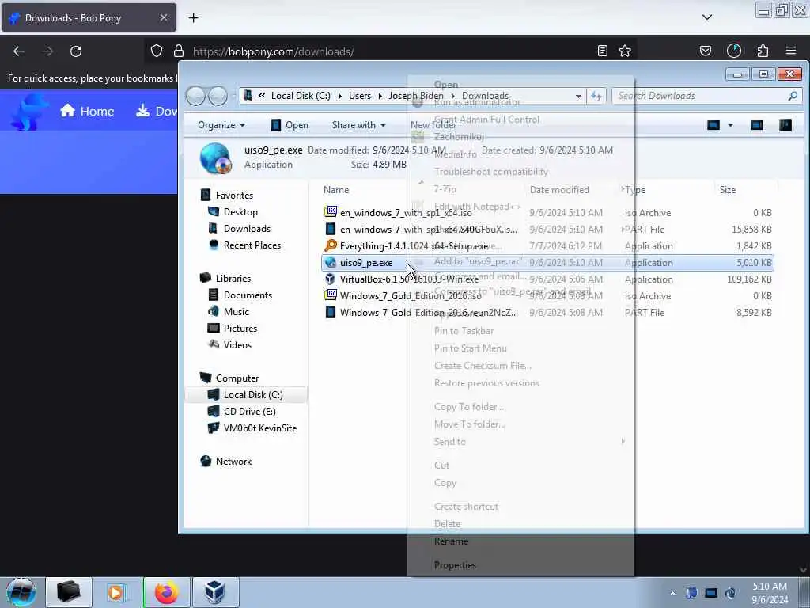810x608 pixels.
Task: Bookmark this page with the star icon
Action: pos(625,51)
